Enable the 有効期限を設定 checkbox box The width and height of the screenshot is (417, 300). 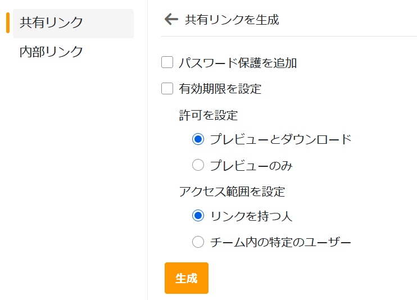(x=167, y=88)
